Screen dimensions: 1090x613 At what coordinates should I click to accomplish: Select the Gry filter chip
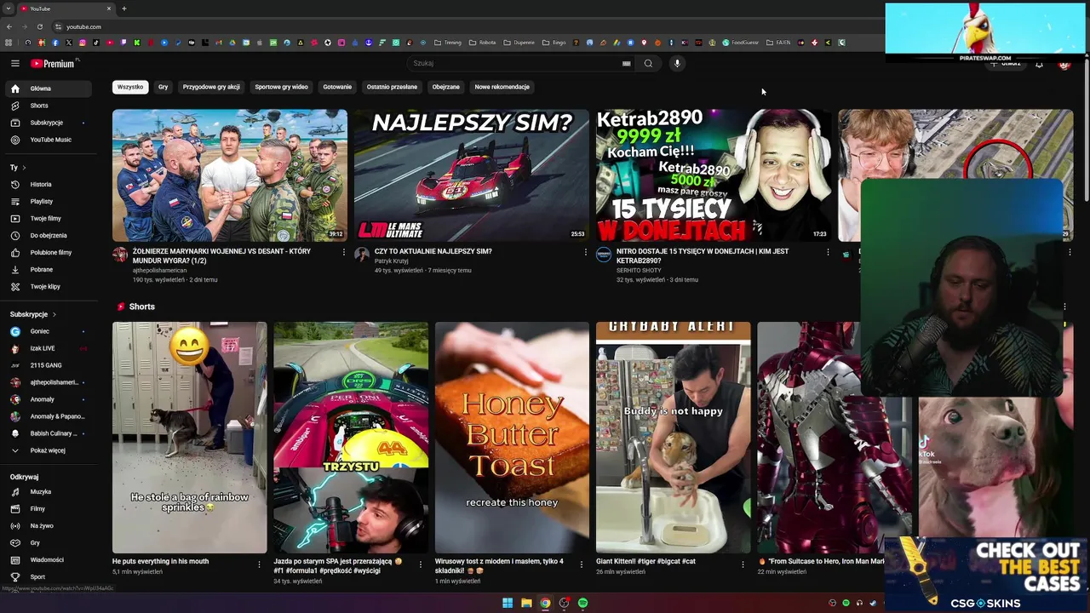[163, 87]
